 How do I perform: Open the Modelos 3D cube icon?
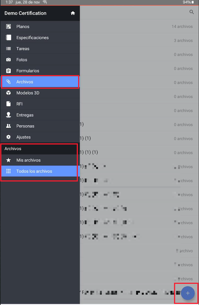coord(8,93)
